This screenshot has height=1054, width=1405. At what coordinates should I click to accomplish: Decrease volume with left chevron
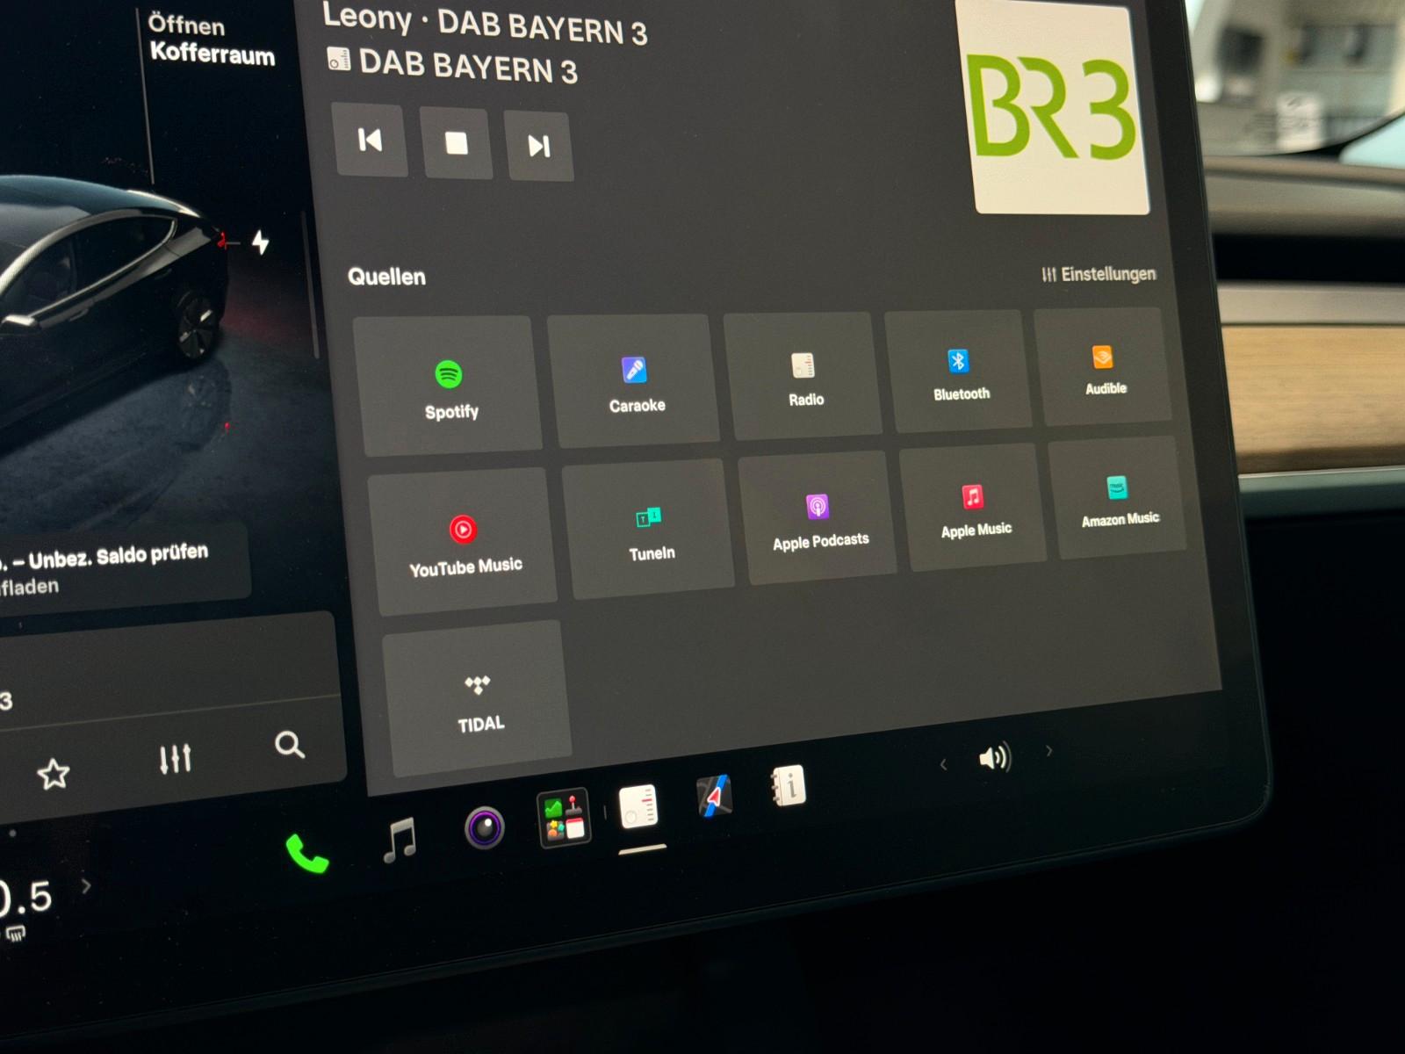pyautogui.click(x=943, y=765)
